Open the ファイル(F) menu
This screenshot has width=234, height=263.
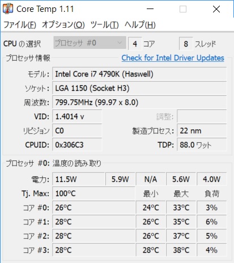(20, 25)
